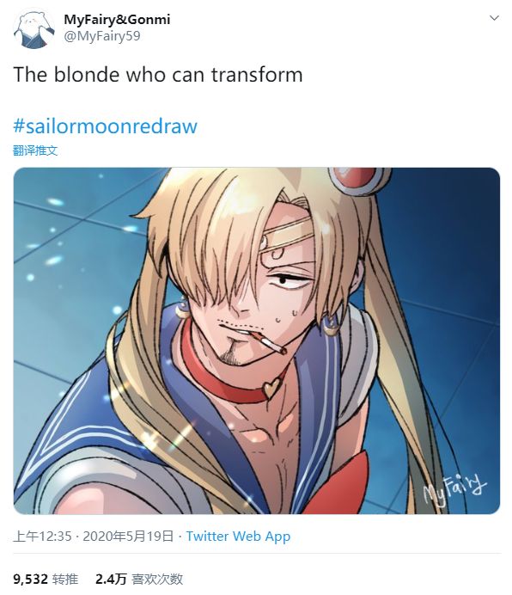
Task: Open the MyFairy&Gonmi display name
Action: click(x=117, y=20)
